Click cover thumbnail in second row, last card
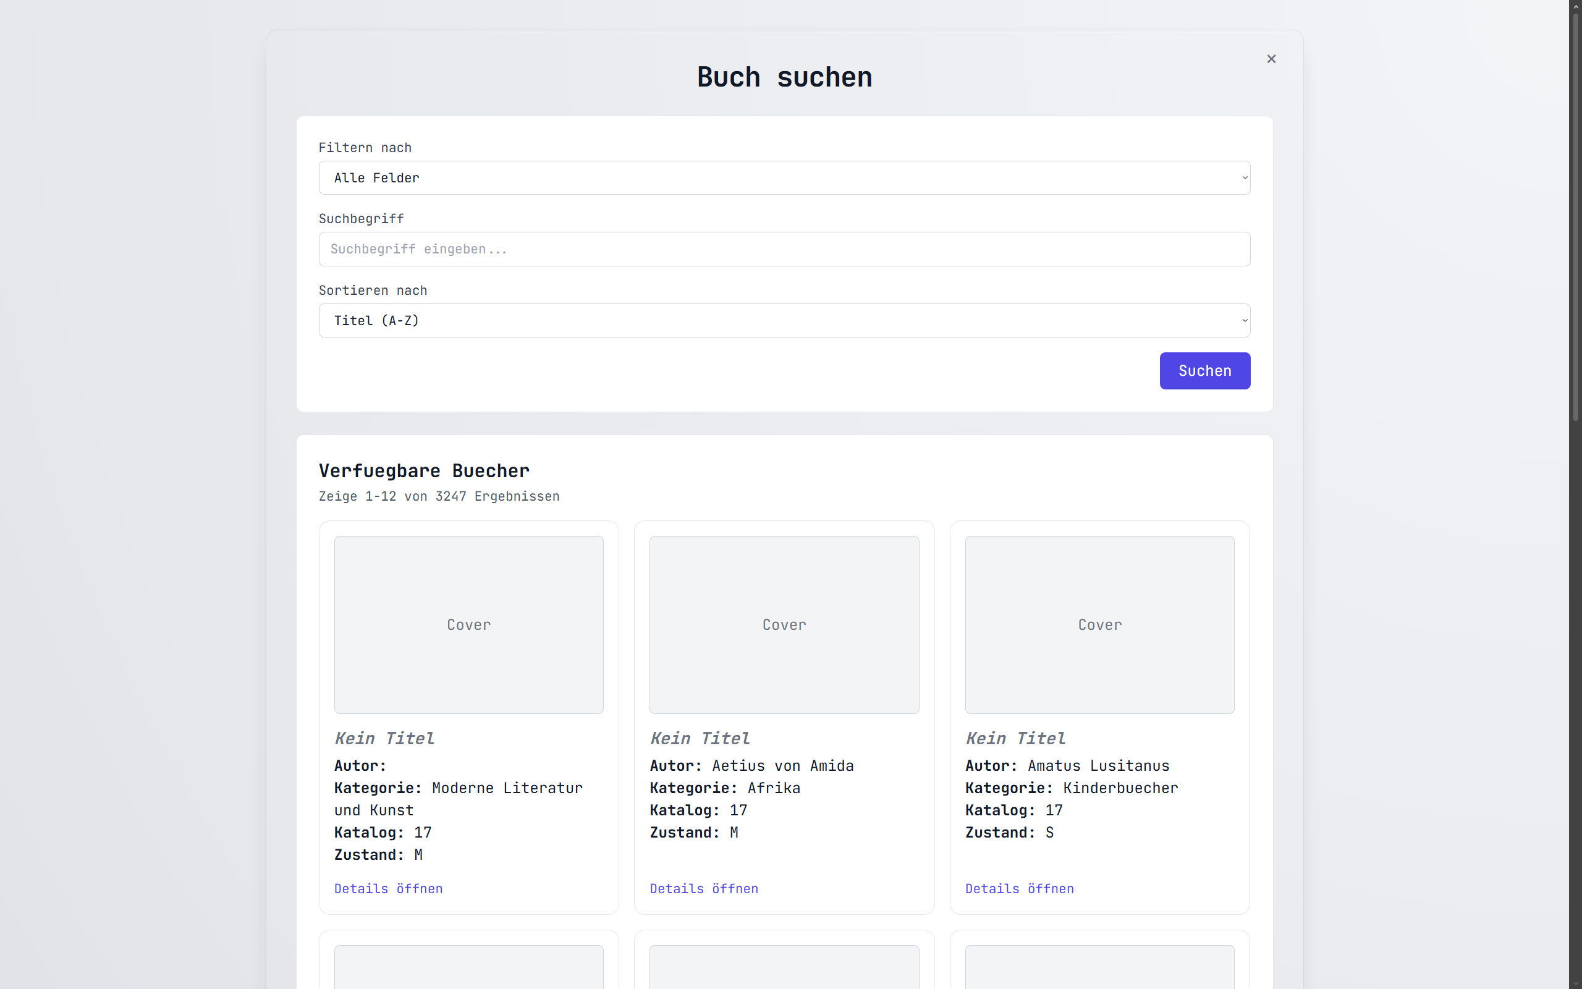The image size is (1582, 989). (x=1099, y=967)
